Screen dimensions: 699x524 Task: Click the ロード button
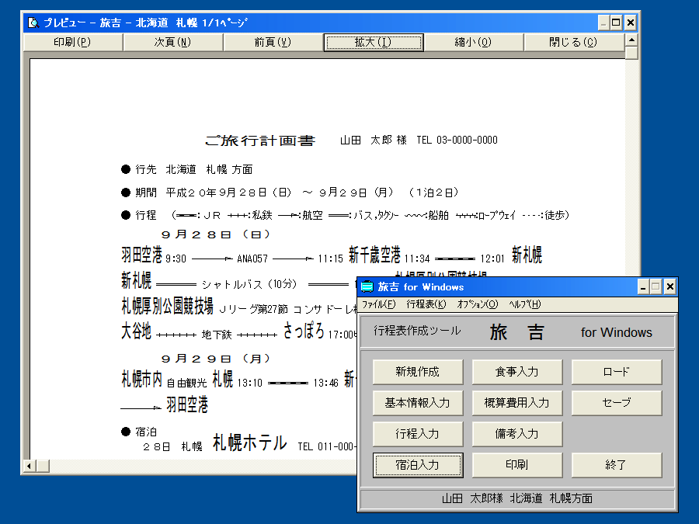coord(617,372)
